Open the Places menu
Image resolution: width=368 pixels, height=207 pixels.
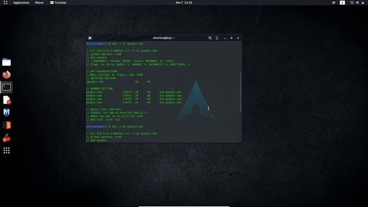tap(39, 2)
